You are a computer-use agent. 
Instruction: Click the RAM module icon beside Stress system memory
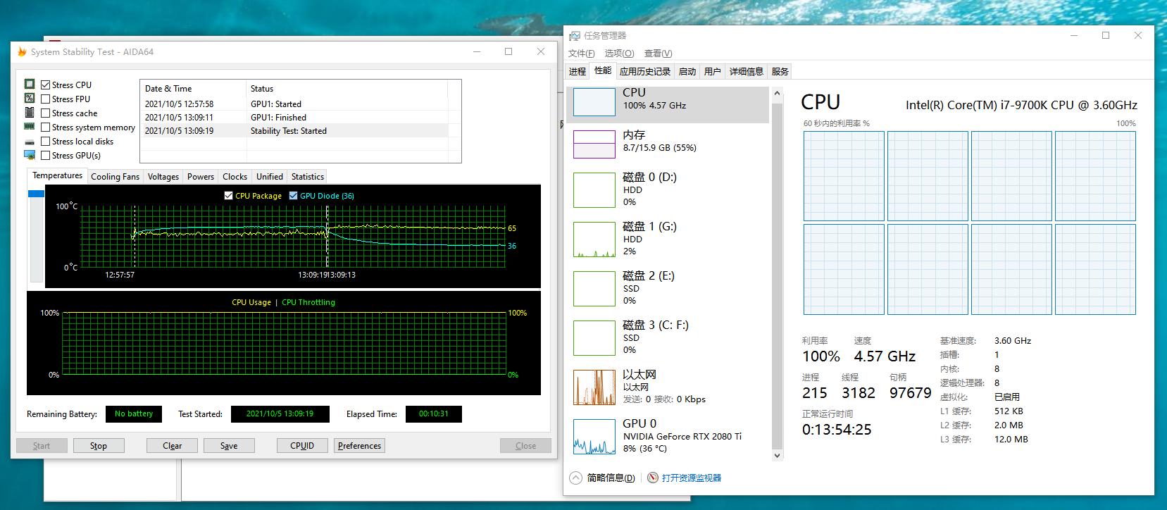[x=30, y=127]
